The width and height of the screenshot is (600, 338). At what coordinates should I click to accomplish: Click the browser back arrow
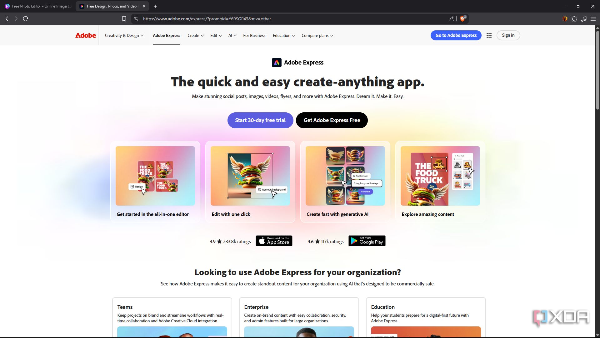tap(7, 19)
